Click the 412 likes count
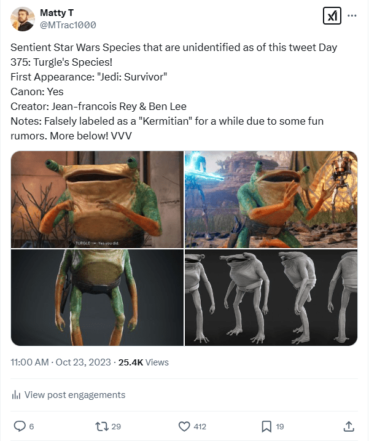 tap(200, 426)
